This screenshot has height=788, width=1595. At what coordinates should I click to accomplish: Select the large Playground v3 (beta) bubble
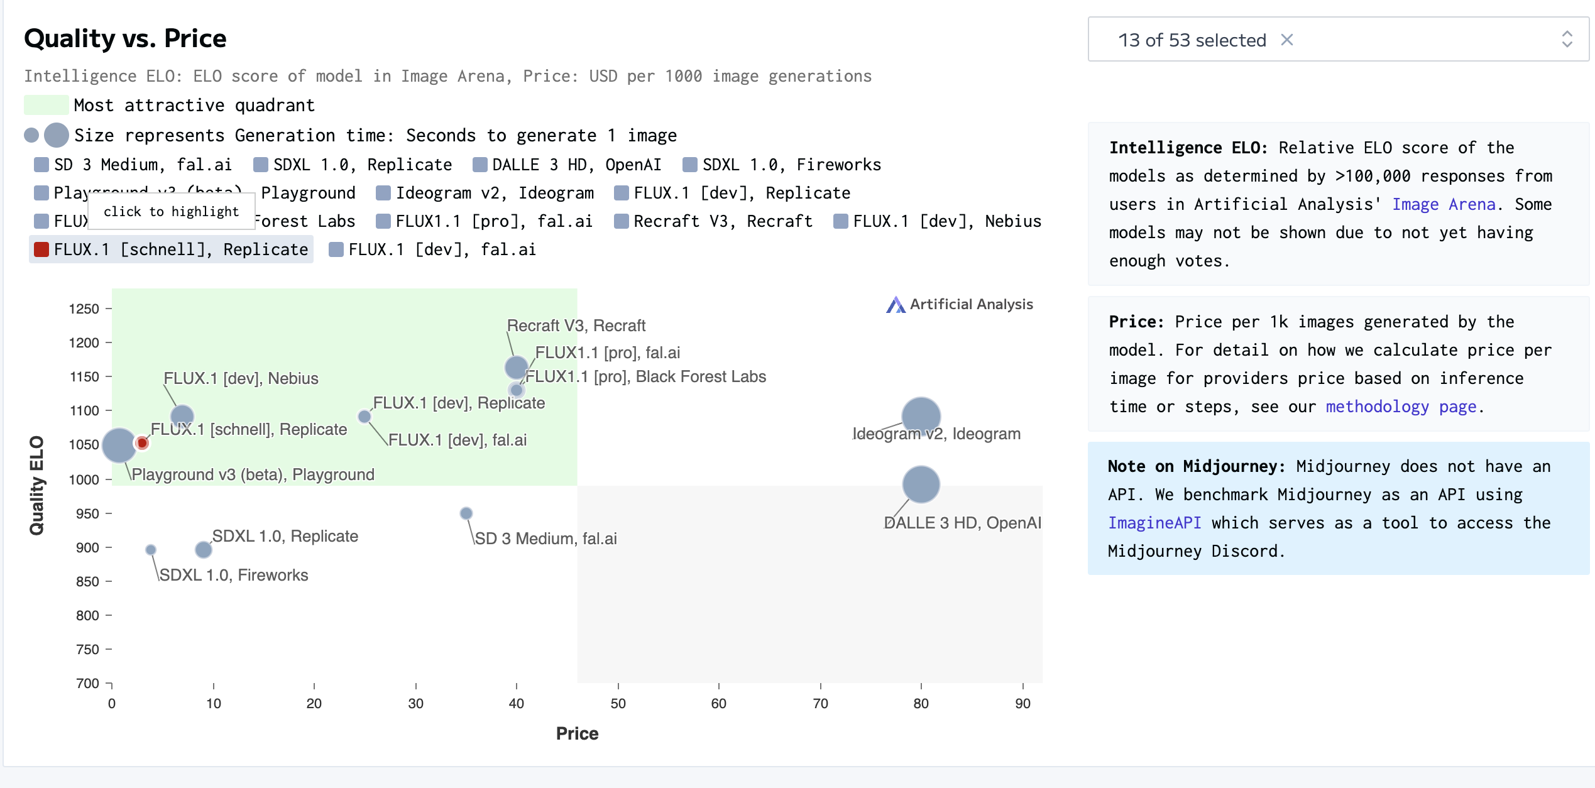coord(119,445)
